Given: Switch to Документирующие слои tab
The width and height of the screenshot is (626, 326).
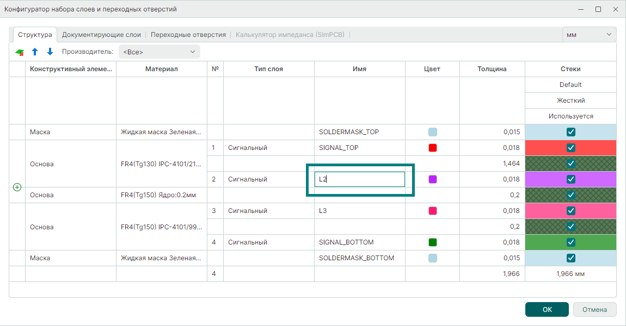Looking at the screenshot, I should 101,35.
